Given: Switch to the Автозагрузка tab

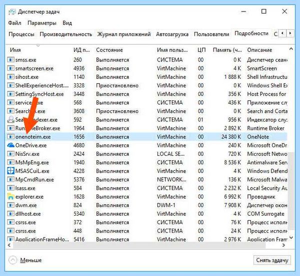Looking at the screenshot, I should tap(172, 34).
